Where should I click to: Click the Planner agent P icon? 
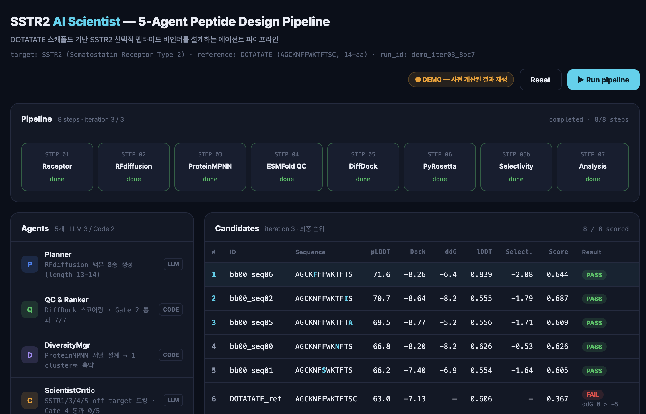click(x=30, y=264)
